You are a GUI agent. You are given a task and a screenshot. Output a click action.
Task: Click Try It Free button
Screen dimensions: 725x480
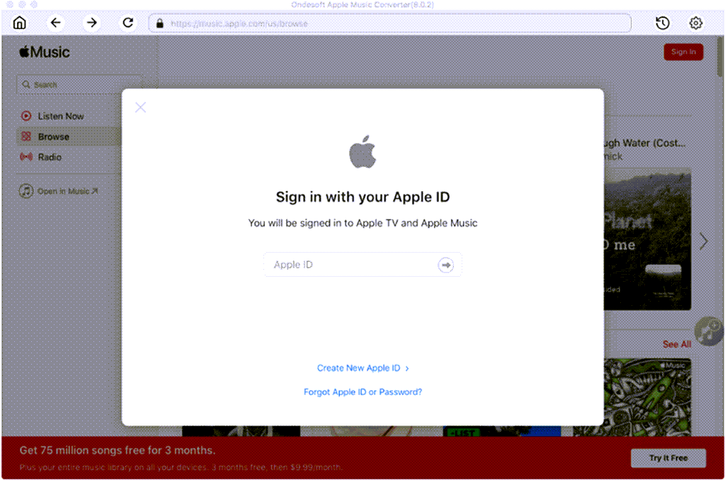668,458
